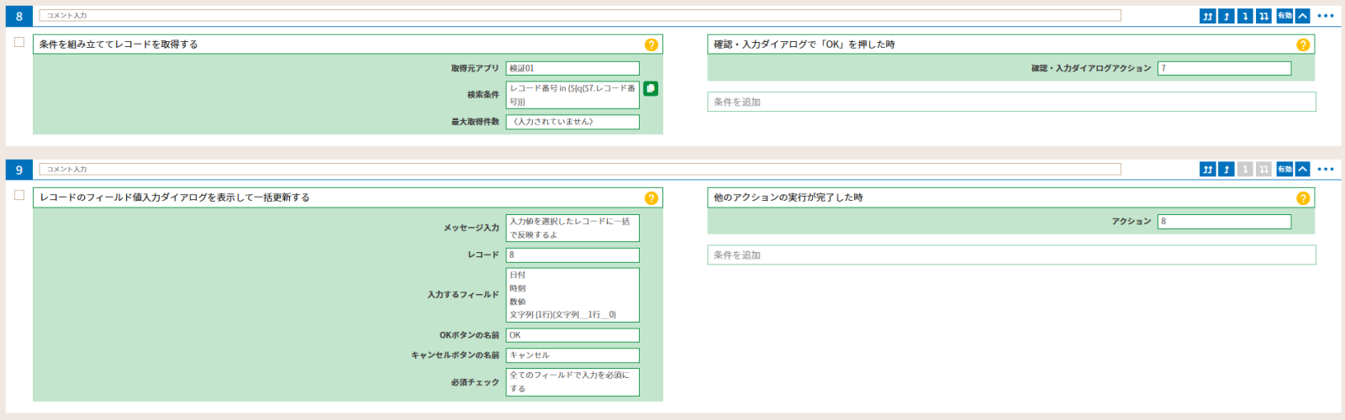Move action 8 up one position

click(x=1226, y=16)
